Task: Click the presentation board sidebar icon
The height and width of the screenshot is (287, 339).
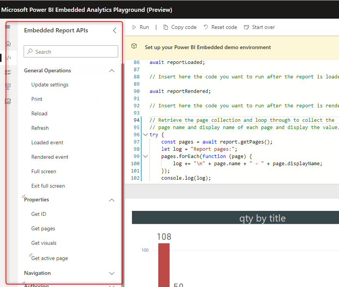Action: point(8,87)
